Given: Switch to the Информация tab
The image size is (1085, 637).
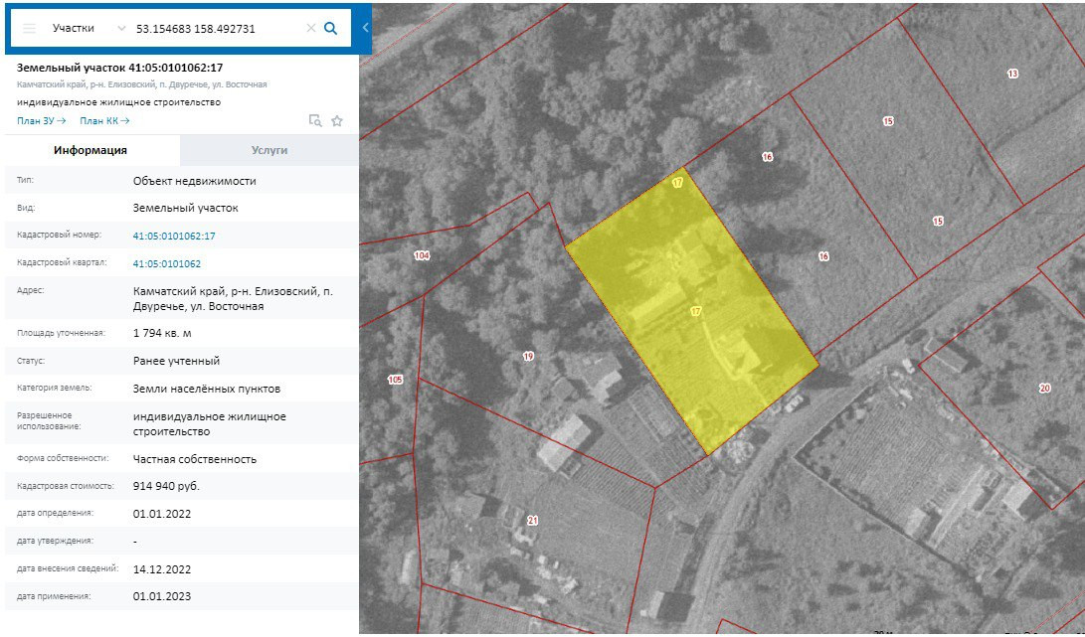Looking at the screenshot, I should pos(90,150).
